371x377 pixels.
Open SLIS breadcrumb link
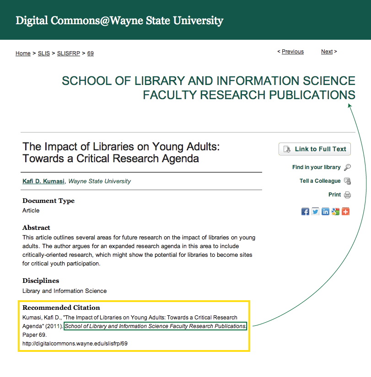click(x=44, y=53)
